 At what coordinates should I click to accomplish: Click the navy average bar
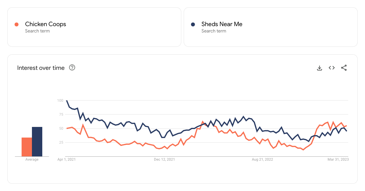pos(37,142)
